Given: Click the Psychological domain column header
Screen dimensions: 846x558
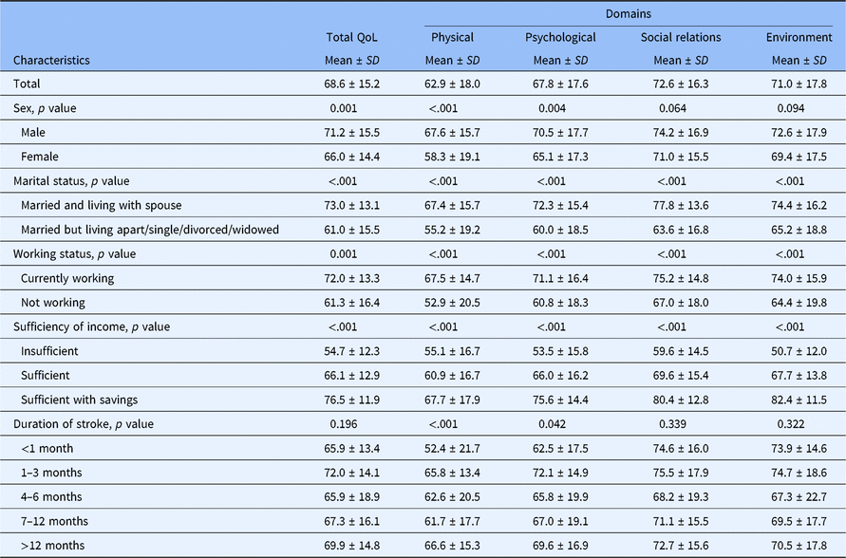Looking at the screenshot, I should point(560,38).
